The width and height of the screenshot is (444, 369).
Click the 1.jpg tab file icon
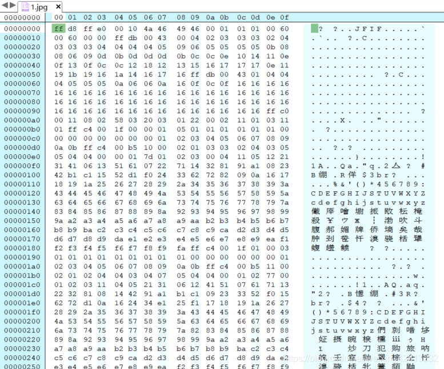(25, 7)
